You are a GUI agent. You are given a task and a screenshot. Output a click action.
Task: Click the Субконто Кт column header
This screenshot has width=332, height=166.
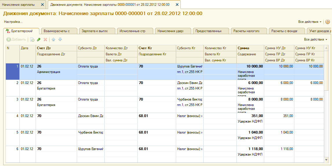coord(189,48)
